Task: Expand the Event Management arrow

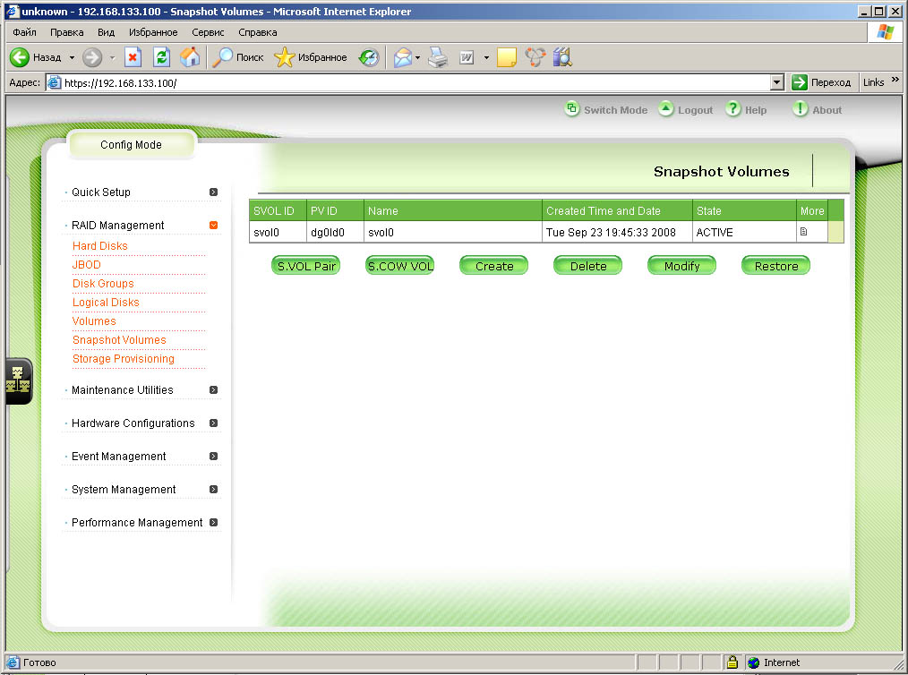Action: (214, 457)
